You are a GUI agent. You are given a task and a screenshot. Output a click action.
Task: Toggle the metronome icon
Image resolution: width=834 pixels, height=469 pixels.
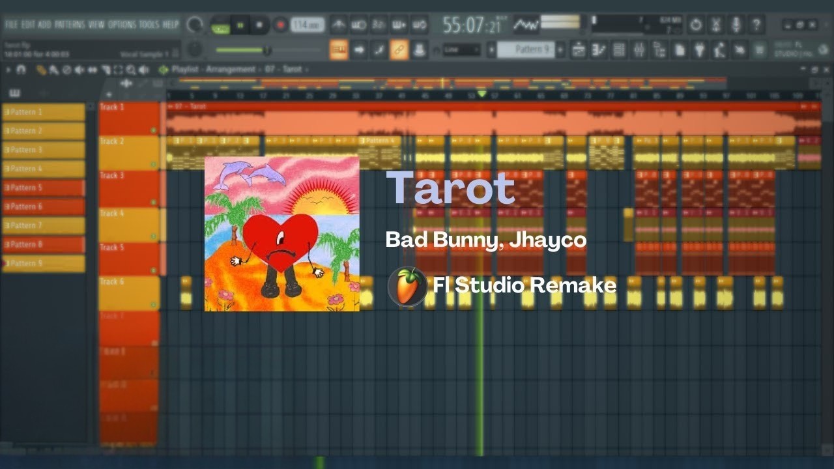(338, 25)
